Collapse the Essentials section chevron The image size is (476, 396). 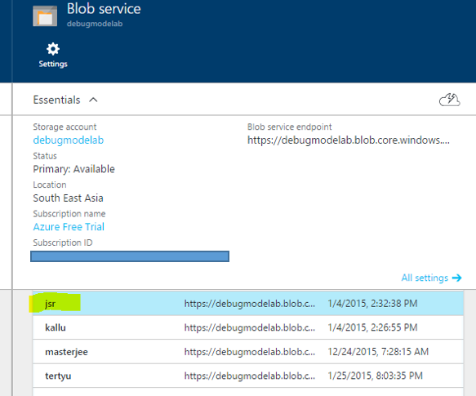point(93,100)
